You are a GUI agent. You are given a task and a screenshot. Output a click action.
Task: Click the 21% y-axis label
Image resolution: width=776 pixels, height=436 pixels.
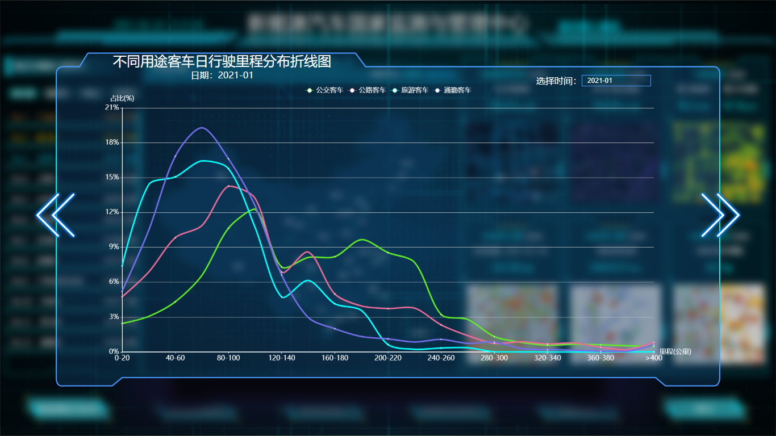[112, 107]
